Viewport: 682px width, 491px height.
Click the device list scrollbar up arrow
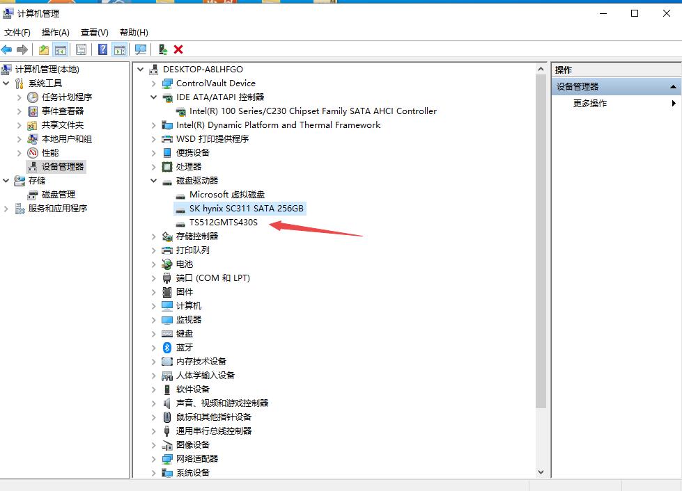[541, 69]
